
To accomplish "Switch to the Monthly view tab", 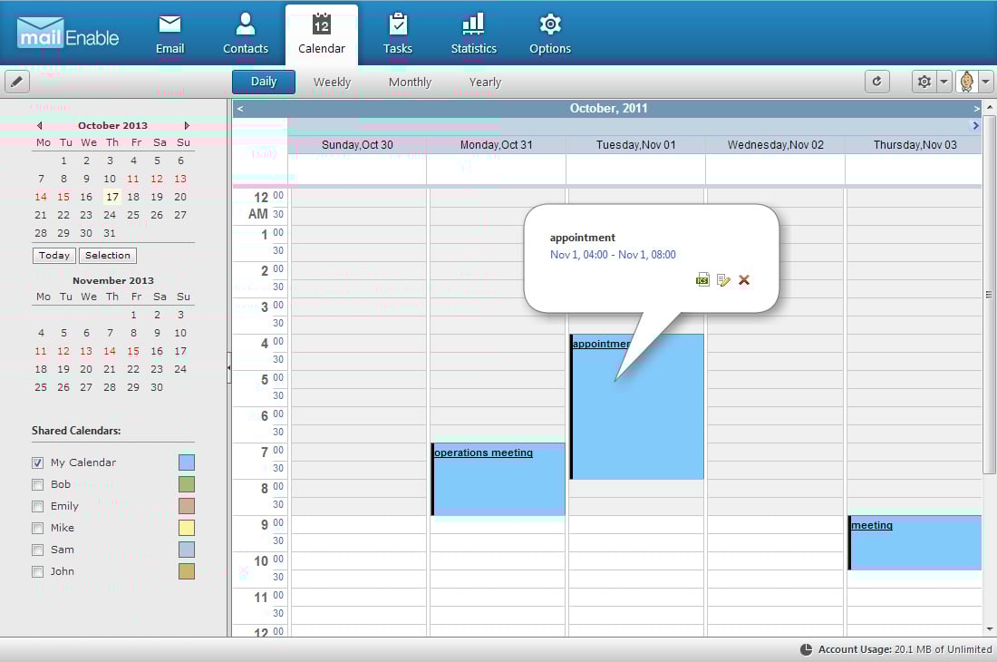I will [410, 82].
